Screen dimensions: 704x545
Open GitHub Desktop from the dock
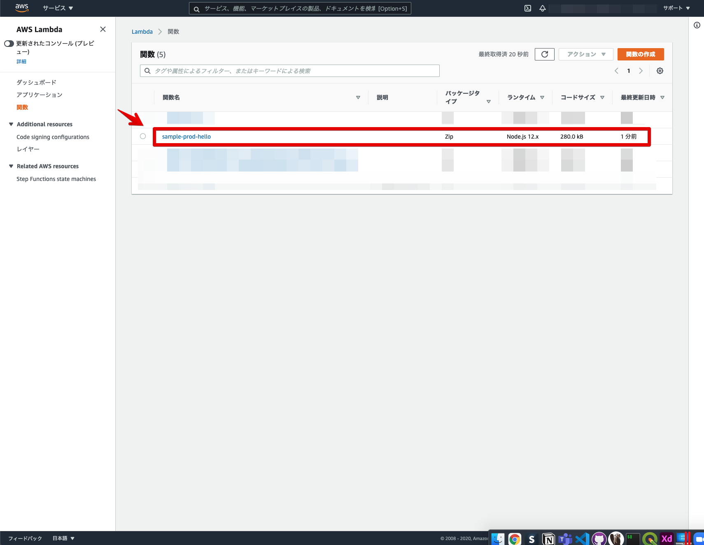click(x=599, y=539)
